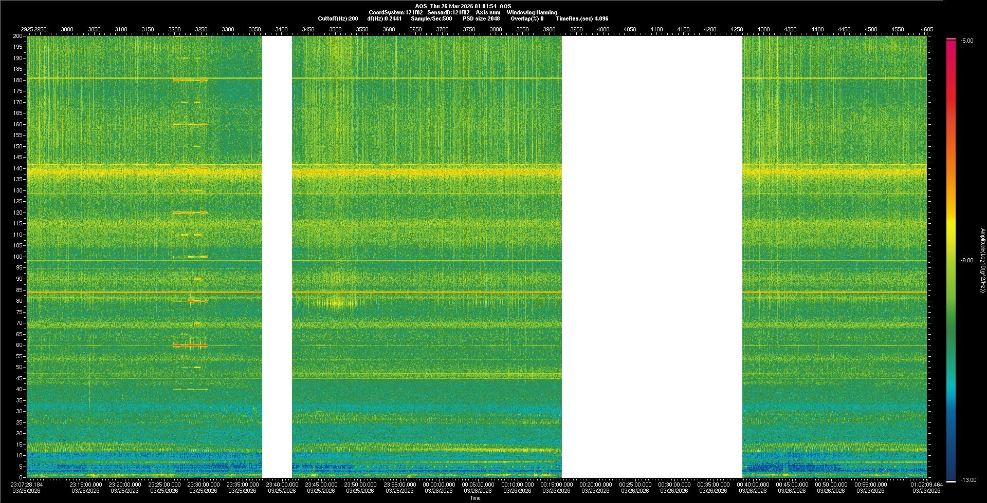
Task: Click the Cutoff(Hz):200 parameter label
Action: click(338, 18)
